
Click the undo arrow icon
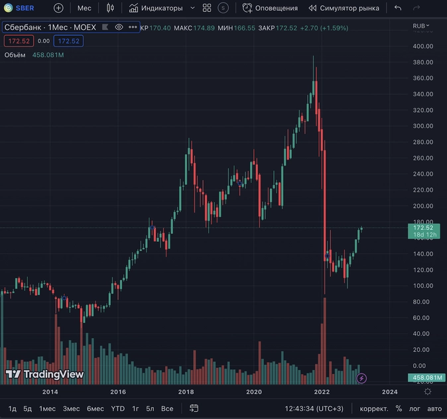coord(398,8)
